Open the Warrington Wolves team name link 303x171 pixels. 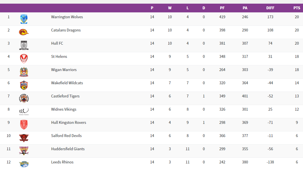pos(67,17)
